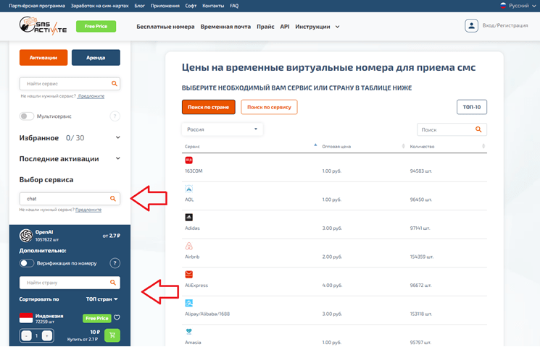Open the SIM card earnings link
The height and width of the screenshot is (347, 540).
coord(100,6)
